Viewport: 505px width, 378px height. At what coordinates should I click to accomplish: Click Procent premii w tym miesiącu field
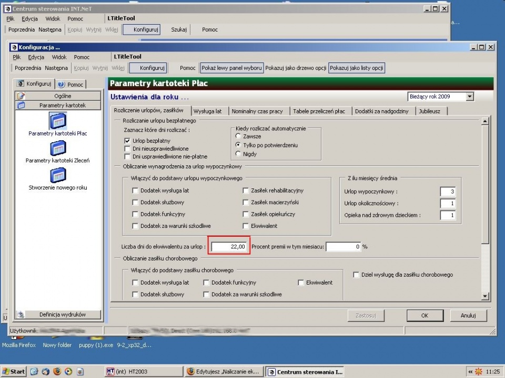coord(344,247)
